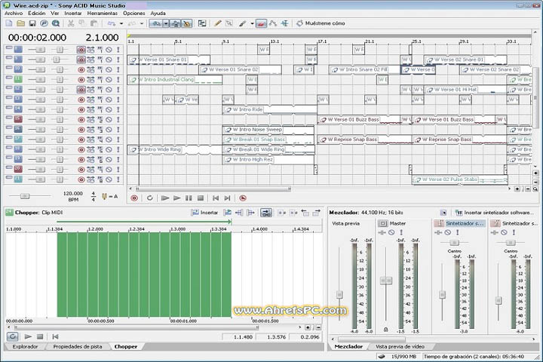Viewport: 543px width, 362px height.
Task: Minimize the first track with its collapse button
Action: pyautogui.click(x=9, y=48)
